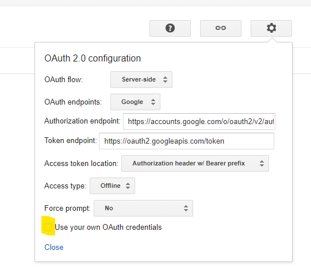Open the OAuth endpoints Google dropdown
The image size is (311, 270).
(135, 102)
